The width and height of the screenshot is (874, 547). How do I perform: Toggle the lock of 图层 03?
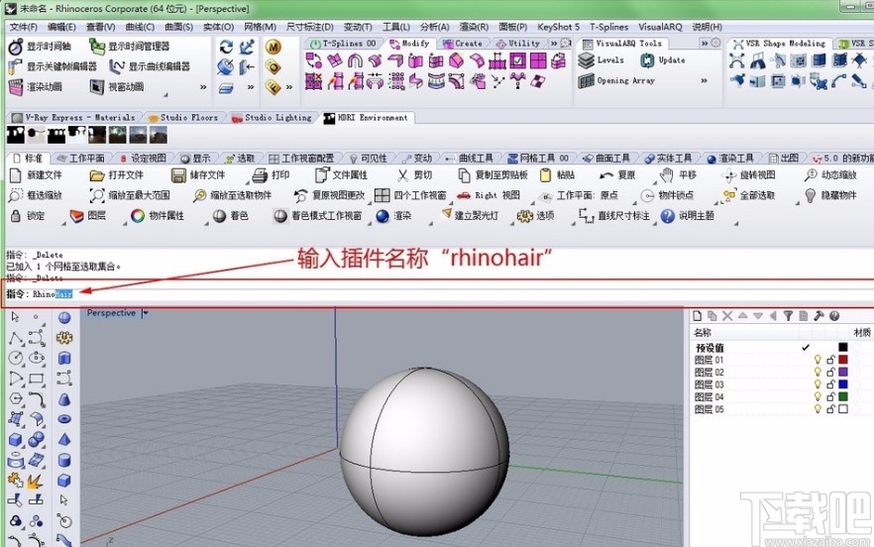(x=830, y=384)
